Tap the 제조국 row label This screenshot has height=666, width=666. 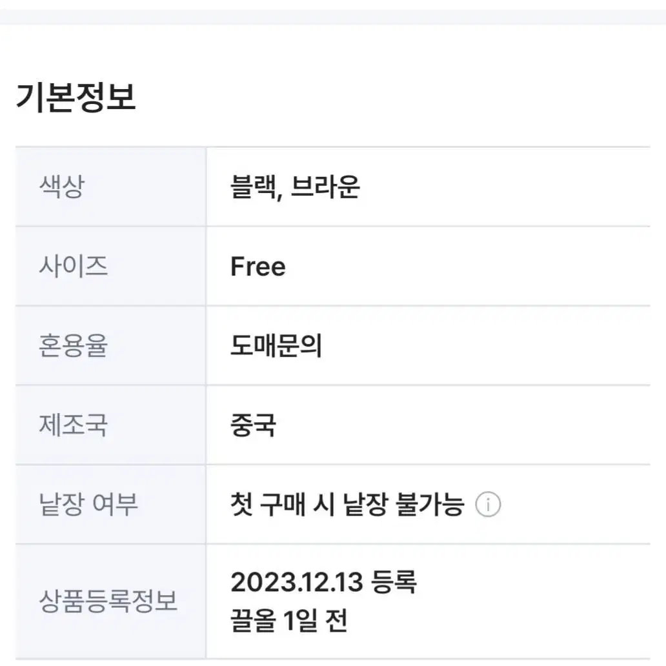[73, 425]
